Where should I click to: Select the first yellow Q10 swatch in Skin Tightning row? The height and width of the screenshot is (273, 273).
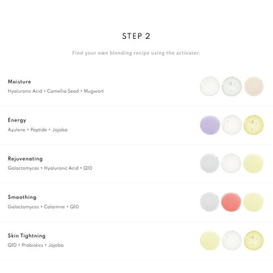tap(210, 241)
